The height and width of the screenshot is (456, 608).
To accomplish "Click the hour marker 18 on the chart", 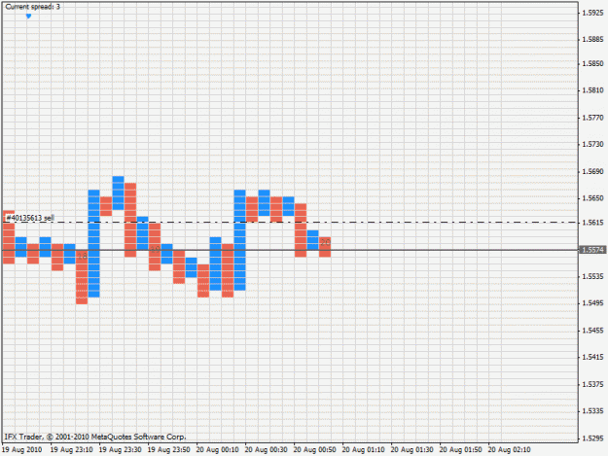I will tap(83, 256).
